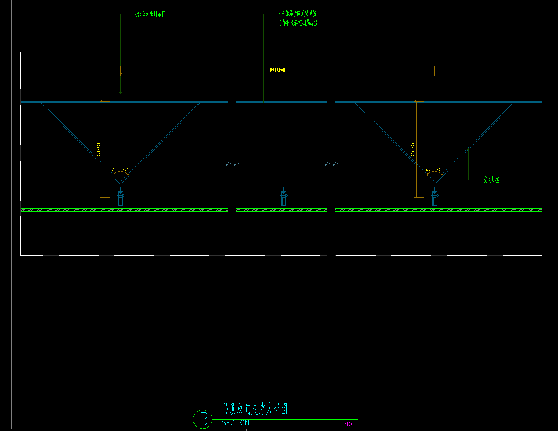Viewport: 558px width, 431px height.
Task: Select the left hanger clip at ceiling
Action: (121, 198)
